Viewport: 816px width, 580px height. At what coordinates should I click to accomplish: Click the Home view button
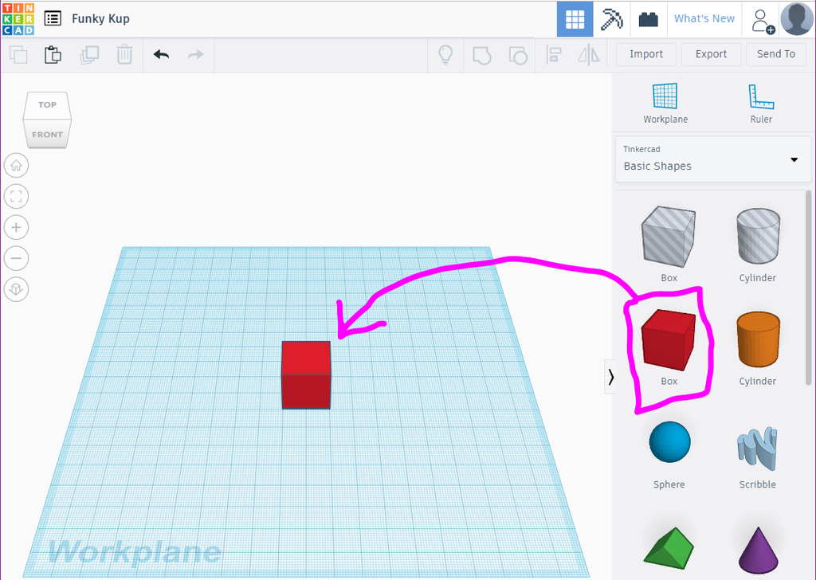tap(16, 166)
